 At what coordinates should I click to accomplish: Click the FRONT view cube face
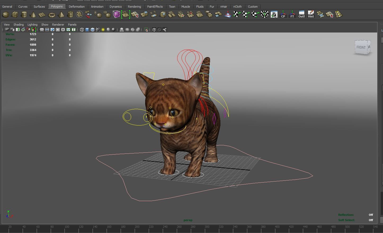point(361,47)
